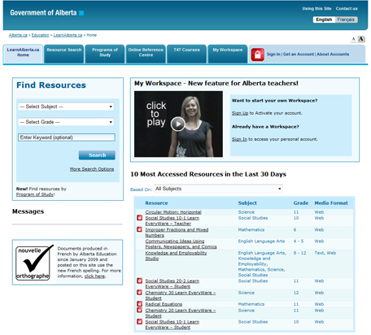Open the Online Reference Centre tab

click(x=146, y=54)
